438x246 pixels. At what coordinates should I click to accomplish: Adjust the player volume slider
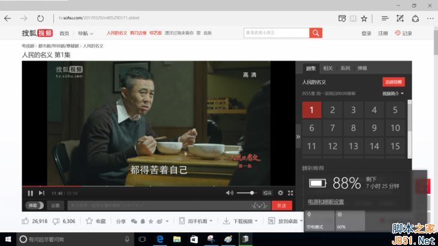click(247, 193)
